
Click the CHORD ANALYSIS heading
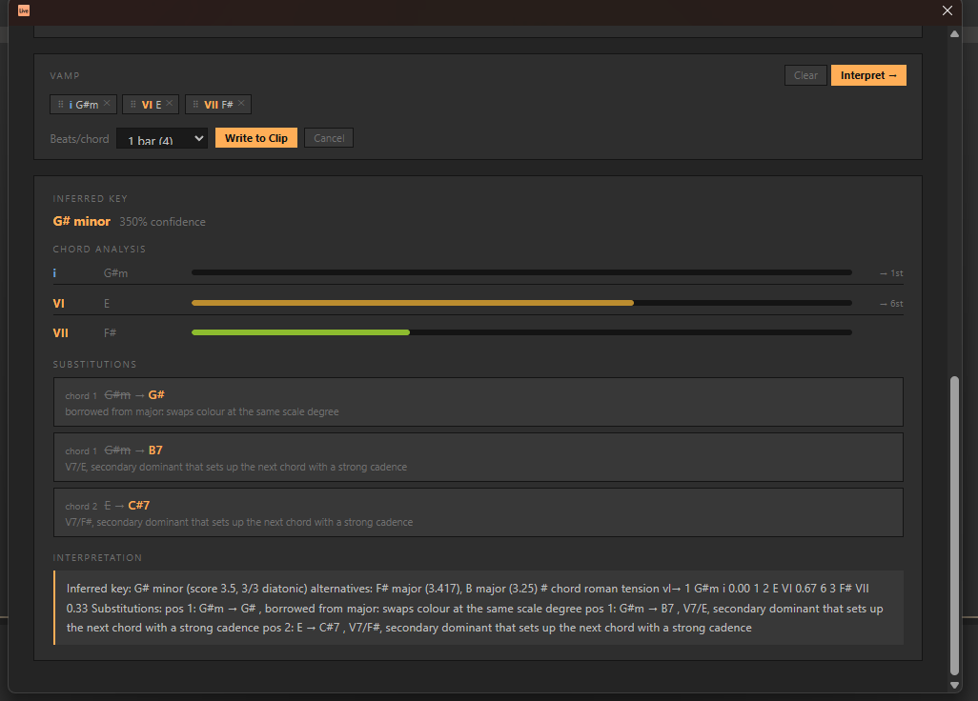tap(99, 249)
